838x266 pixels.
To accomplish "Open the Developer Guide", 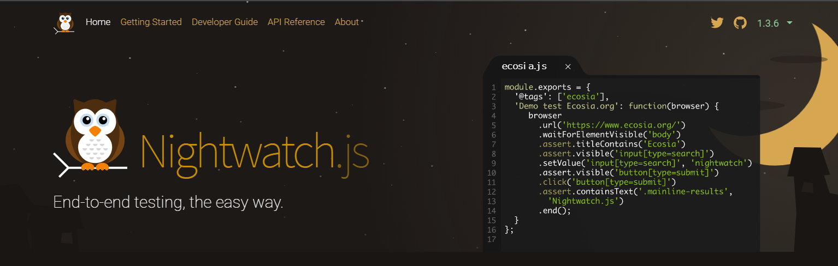I will click(x=225, y=22).
